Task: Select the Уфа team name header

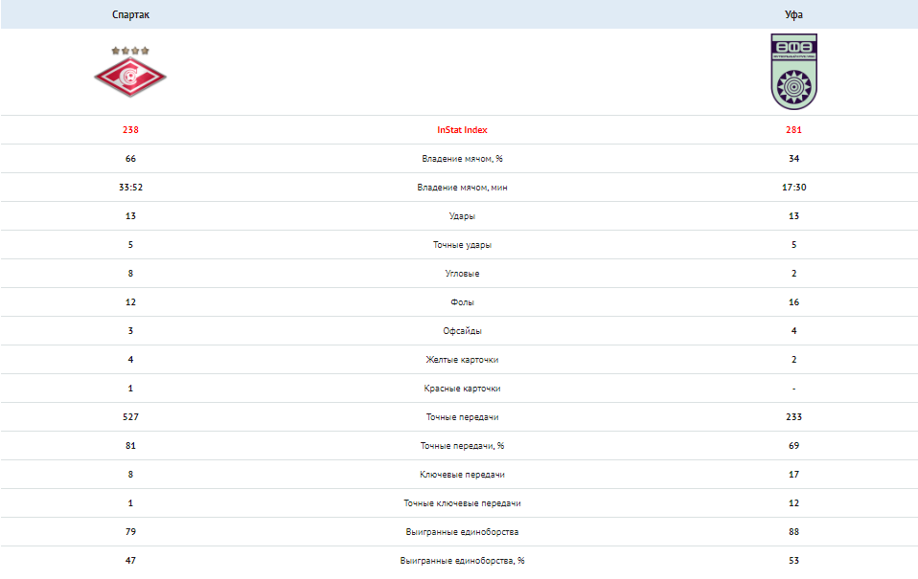Action: click(793, 14)
